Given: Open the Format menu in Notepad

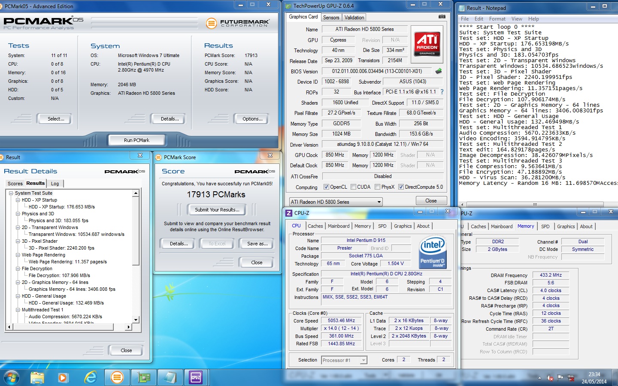Looking at the screenshot, I should pyautogui.click(x=497, y=19).
